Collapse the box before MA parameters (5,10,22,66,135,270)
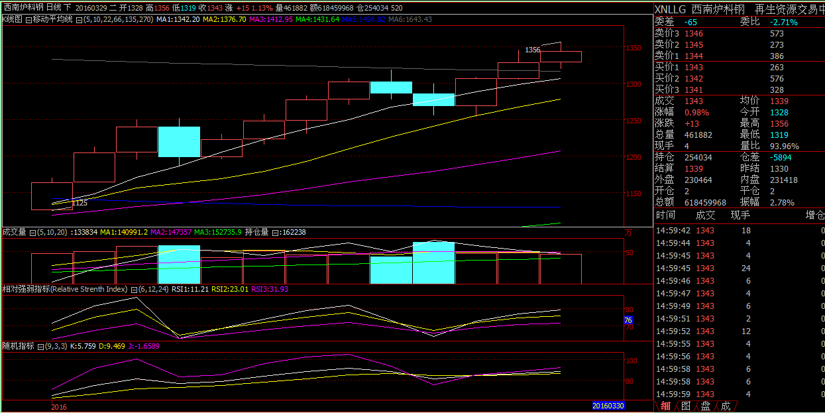Screen dimensions: 825x413 click(80, 20)
